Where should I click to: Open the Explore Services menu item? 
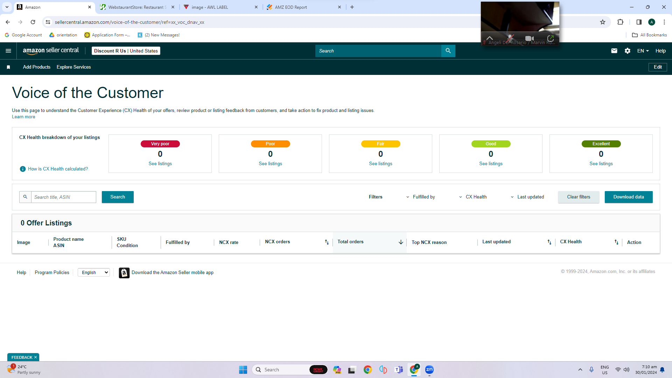click(x=74, y=67)
